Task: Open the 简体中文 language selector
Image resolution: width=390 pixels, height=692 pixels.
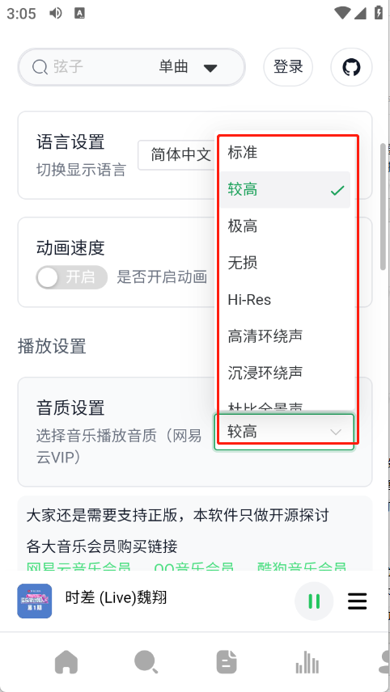Action: (x=176, y=155)
